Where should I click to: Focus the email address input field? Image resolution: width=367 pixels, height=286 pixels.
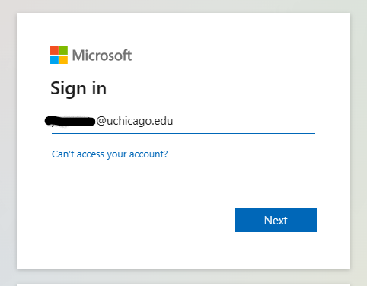[x=183, y=121]
